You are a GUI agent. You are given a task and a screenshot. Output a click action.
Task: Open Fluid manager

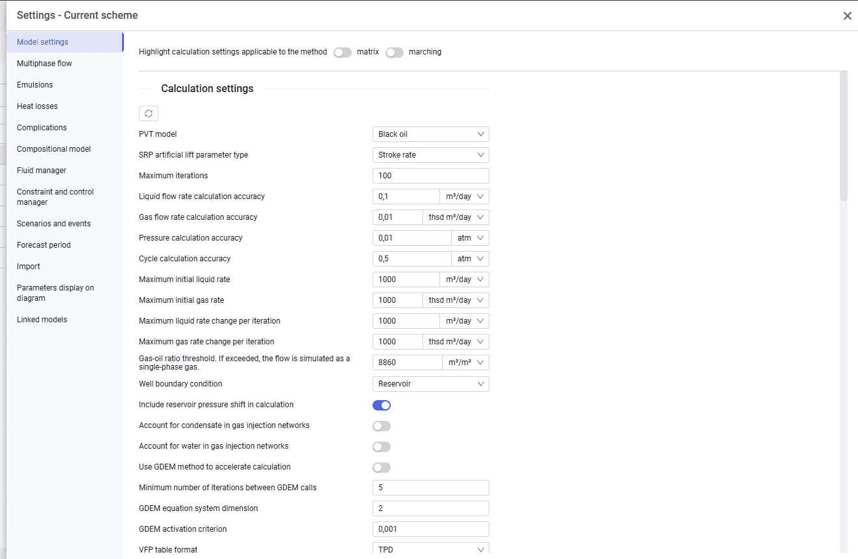pos(65,171)
